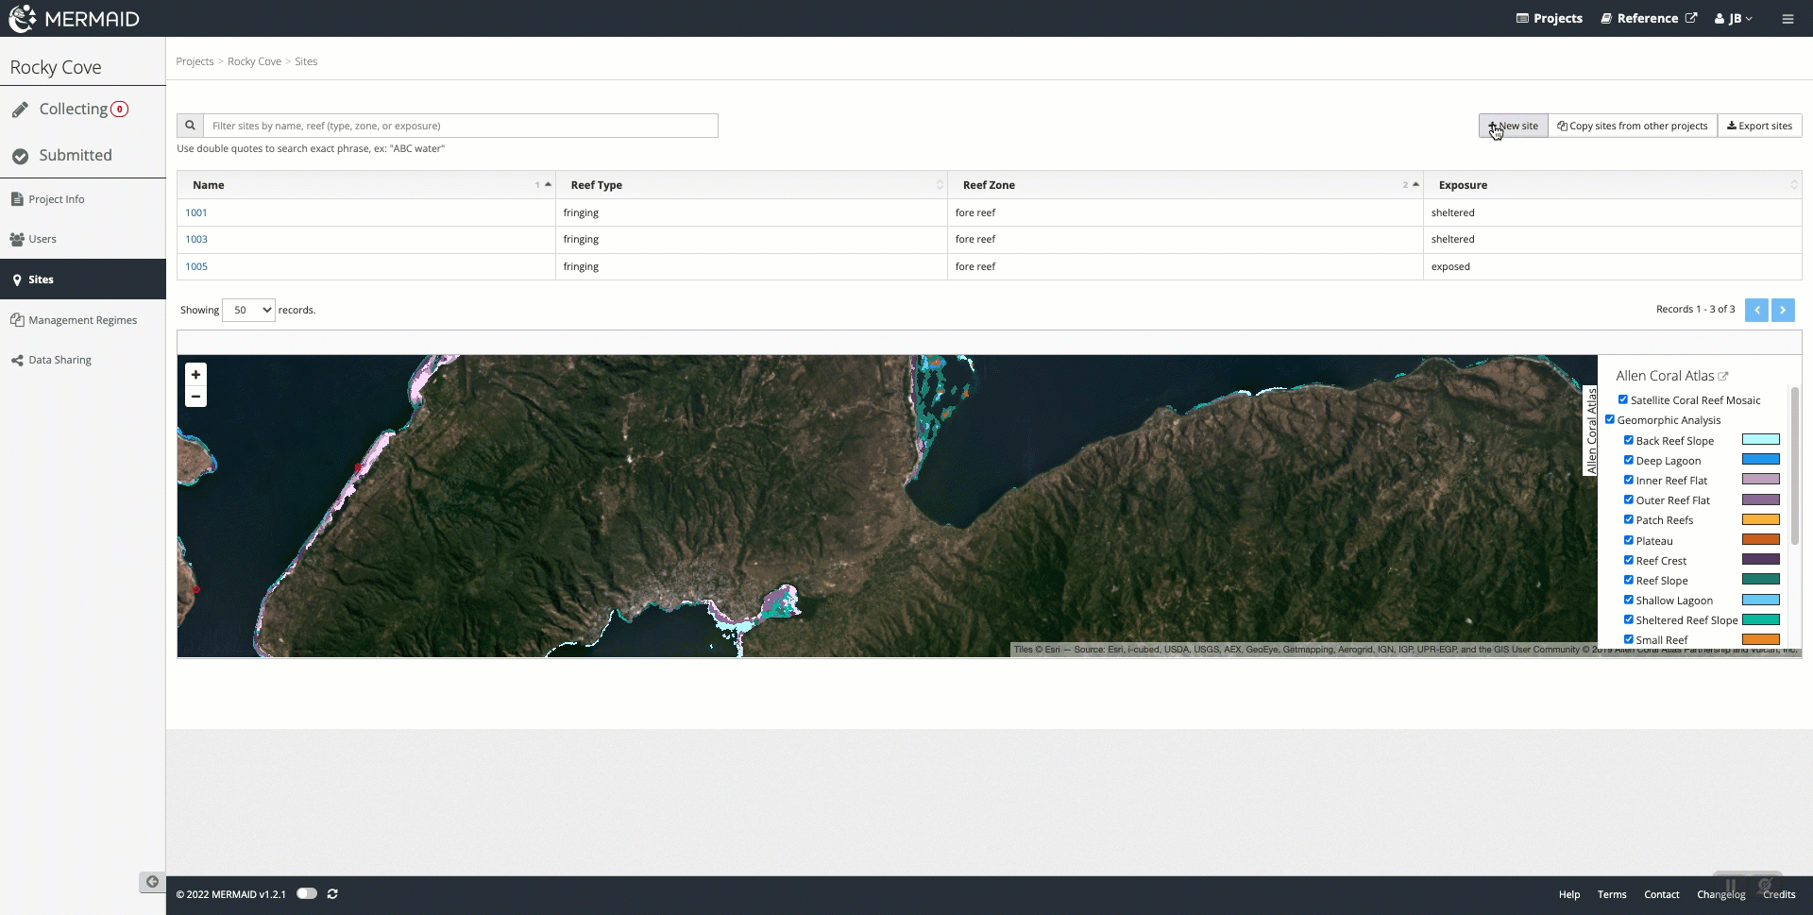Open Allen Coral Atlas external link icon
This screenshot has width=1813, height=915.
coord(1723,376)
